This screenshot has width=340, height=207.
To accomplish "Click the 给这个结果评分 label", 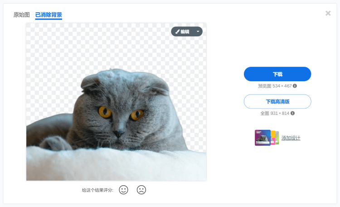I will click(x=97, y=190).
